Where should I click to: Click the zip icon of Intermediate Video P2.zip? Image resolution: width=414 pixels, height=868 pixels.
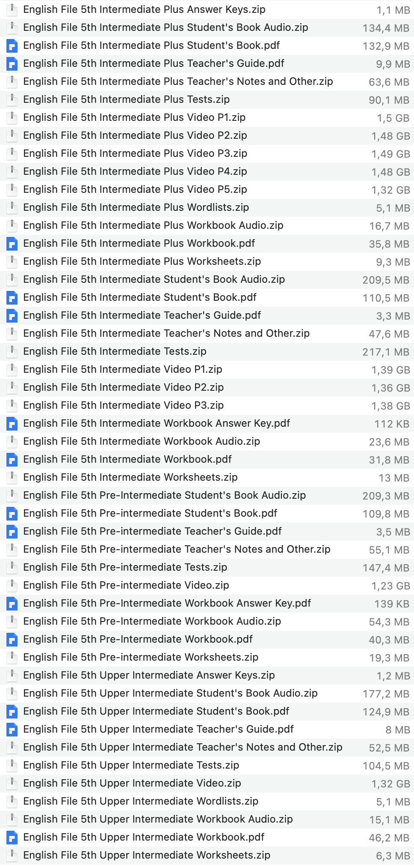click(12, 387)
